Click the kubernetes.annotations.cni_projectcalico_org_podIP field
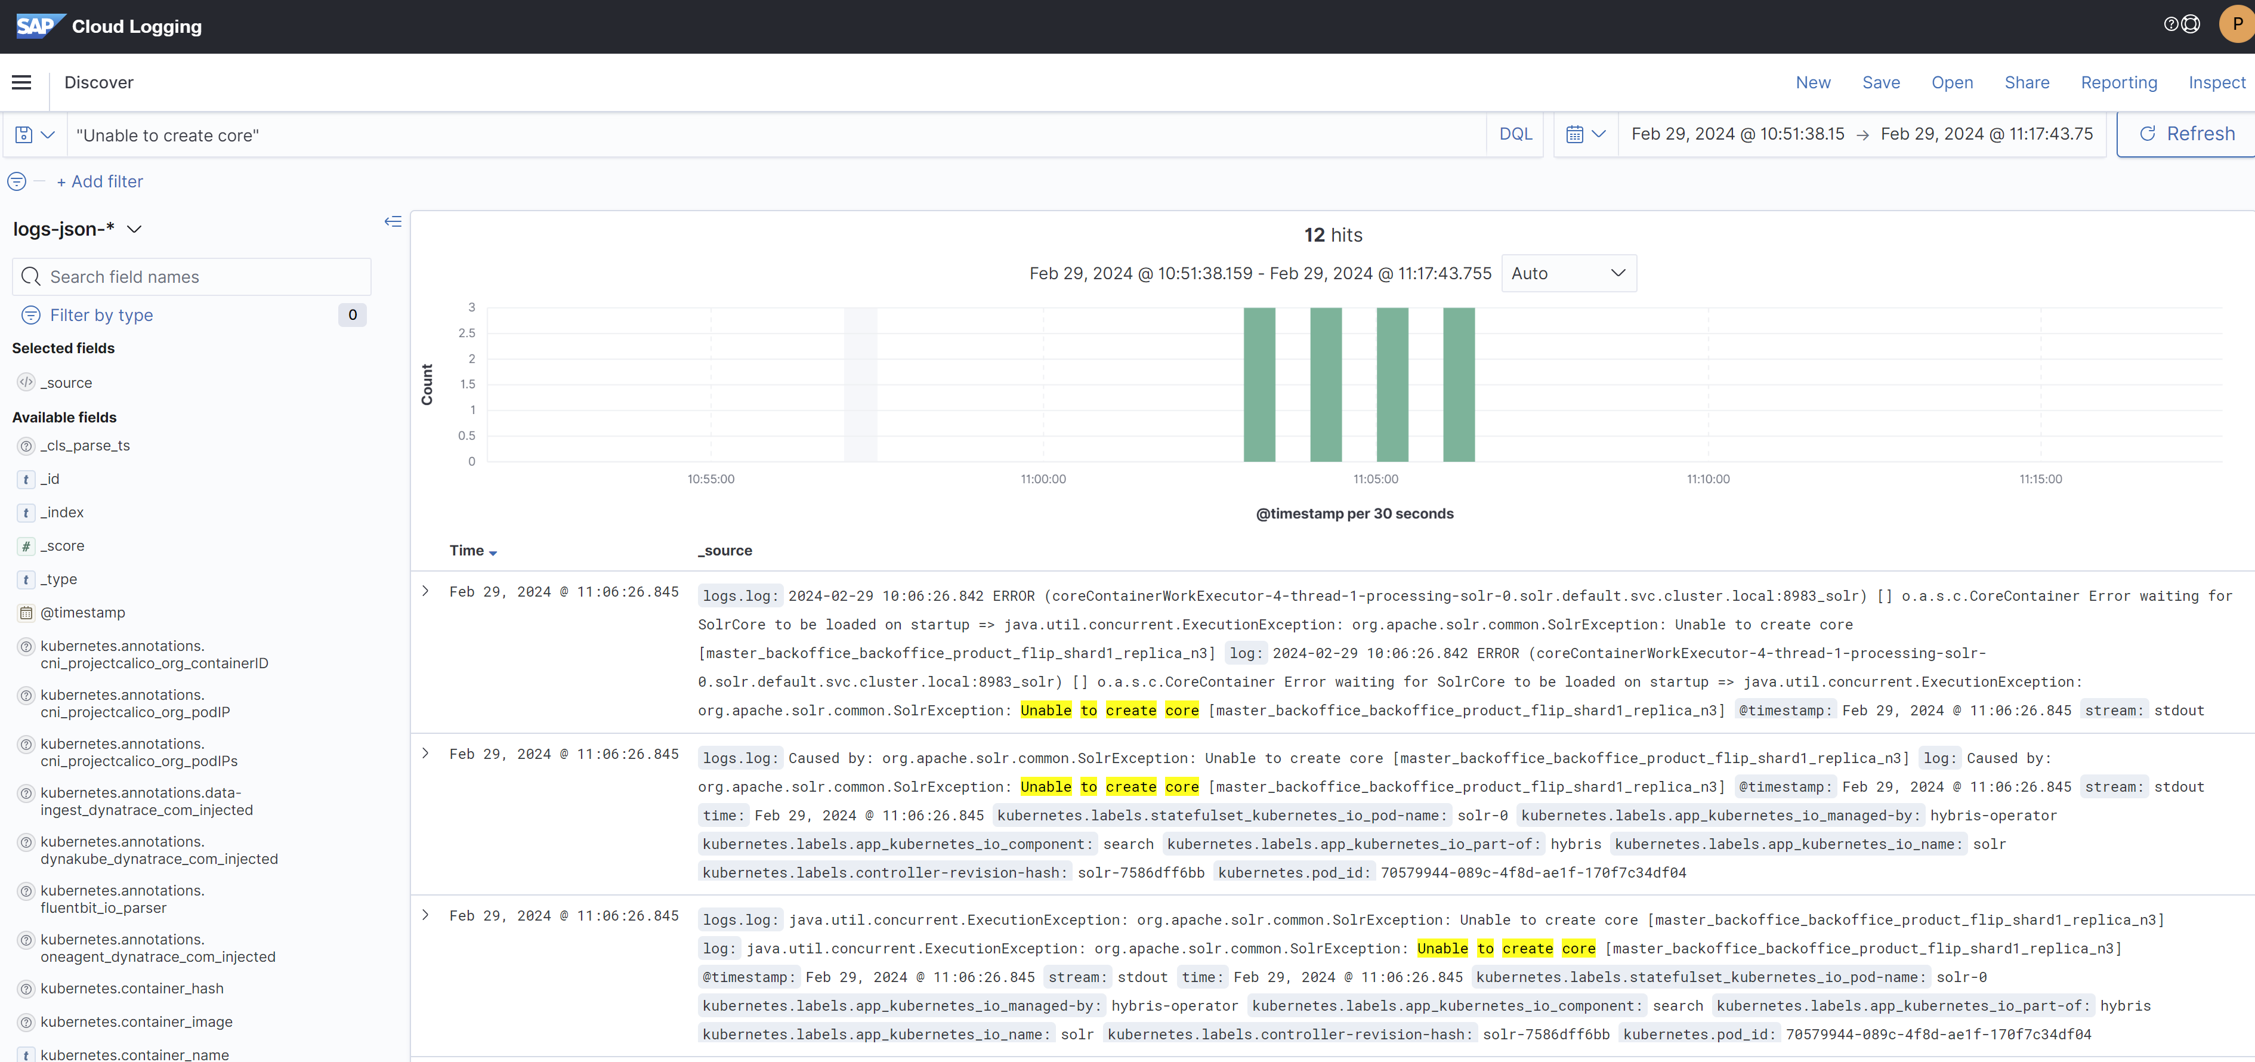This screenshot has height=1062, width=2255. pyautogui.click(x=135, y=703)
